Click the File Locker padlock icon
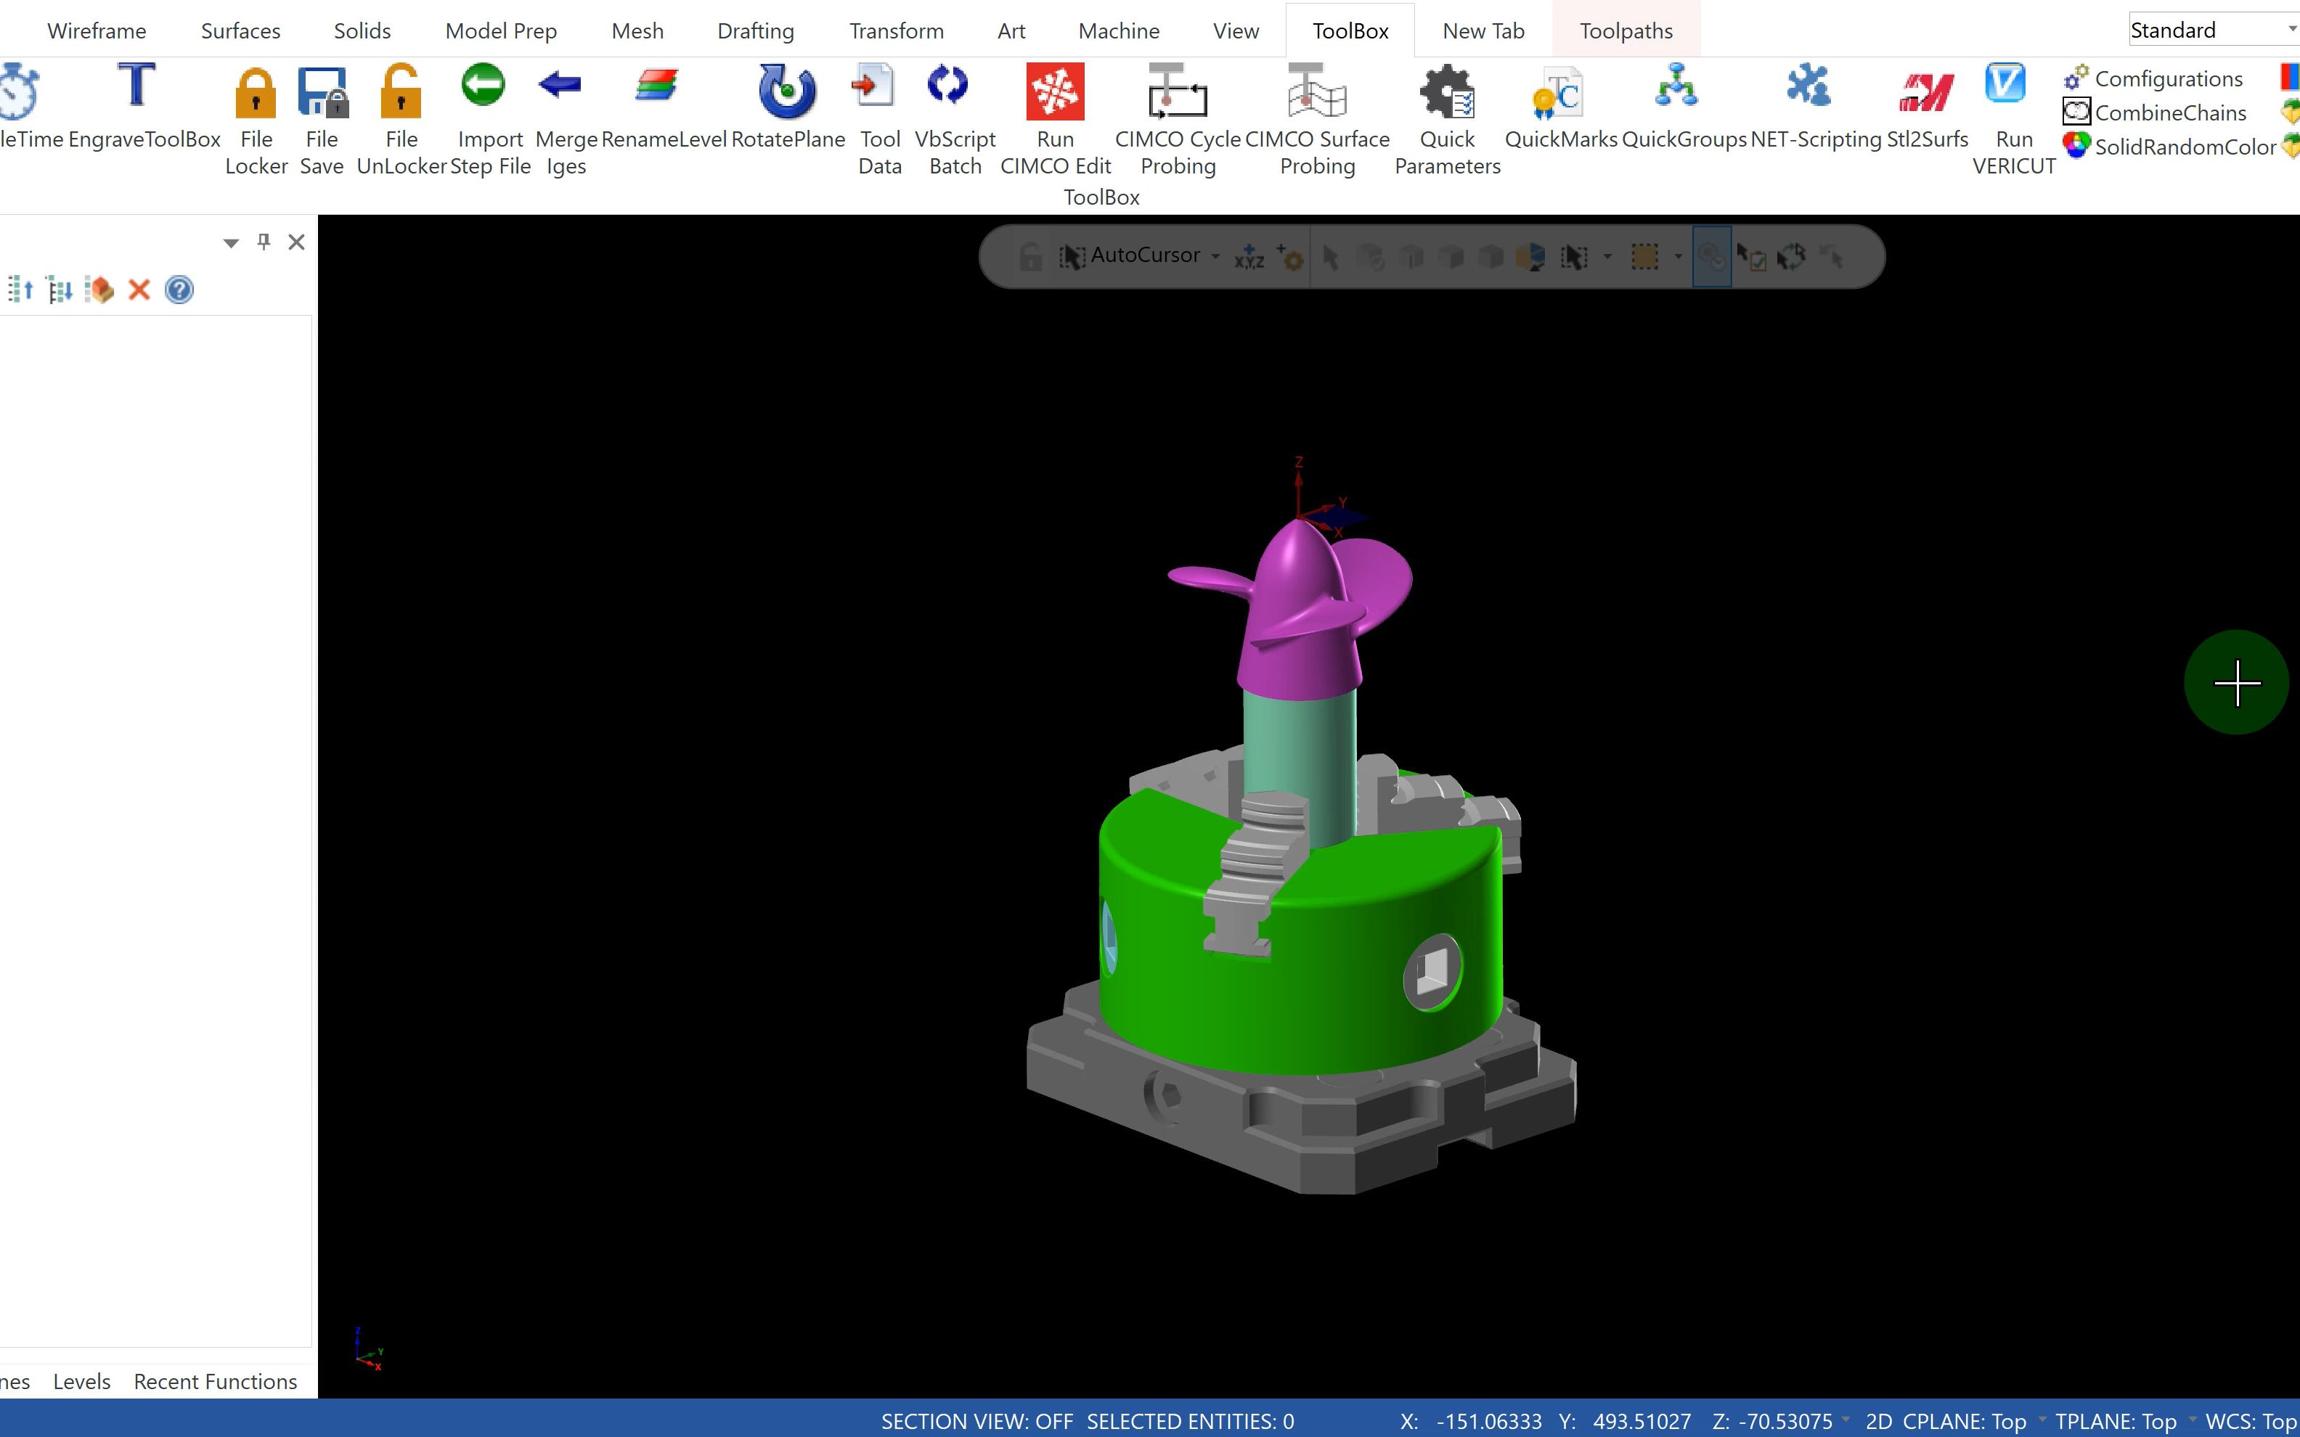 255,93
